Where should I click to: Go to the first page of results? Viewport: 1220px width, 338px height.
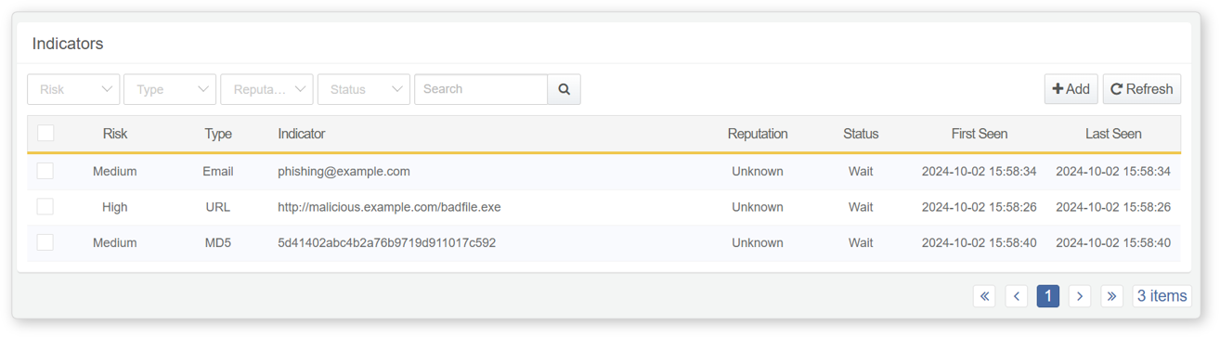984,296
